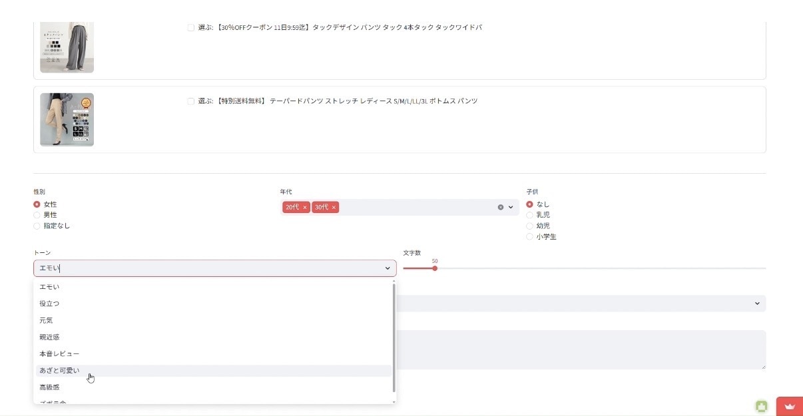Check the テーパードパンツ ストレッチ product checkbox
The image size is (803, 416).
click(x=191, y=101)
